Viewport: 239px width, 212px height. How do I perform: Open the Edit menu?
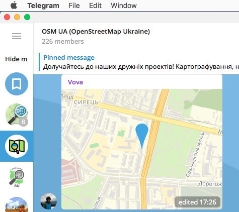95,6
